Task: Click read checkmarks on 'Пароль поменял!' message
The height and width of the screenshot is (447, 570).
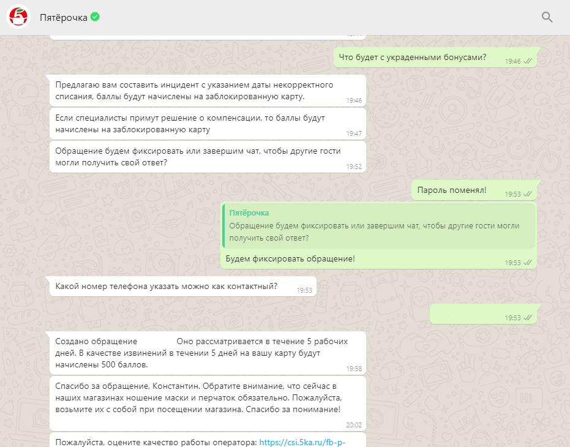Action: click(x=527, y=194)
